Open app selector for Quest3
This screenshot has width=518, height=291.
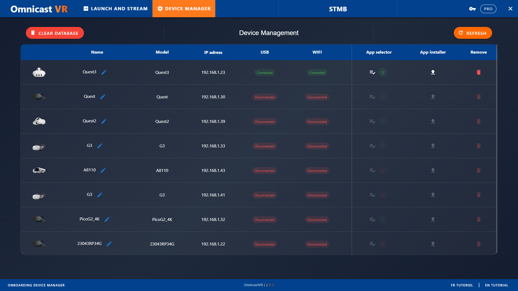[372, 72]
